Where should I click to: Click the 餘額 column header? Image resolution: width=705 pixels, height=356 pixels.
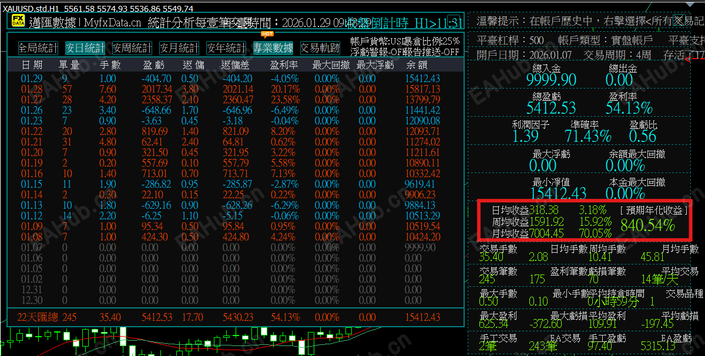[x=417, y=65]
